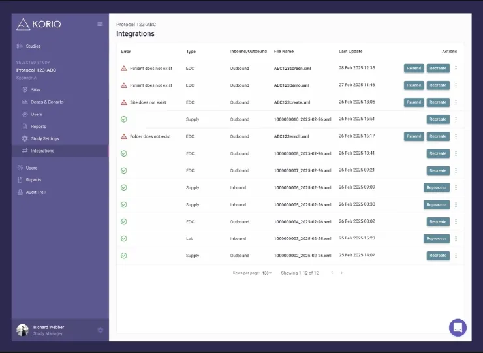The height and width of the screenshot is (353, 483).
Task: Click the Lab type cell
Action: [x=189, y=238]
